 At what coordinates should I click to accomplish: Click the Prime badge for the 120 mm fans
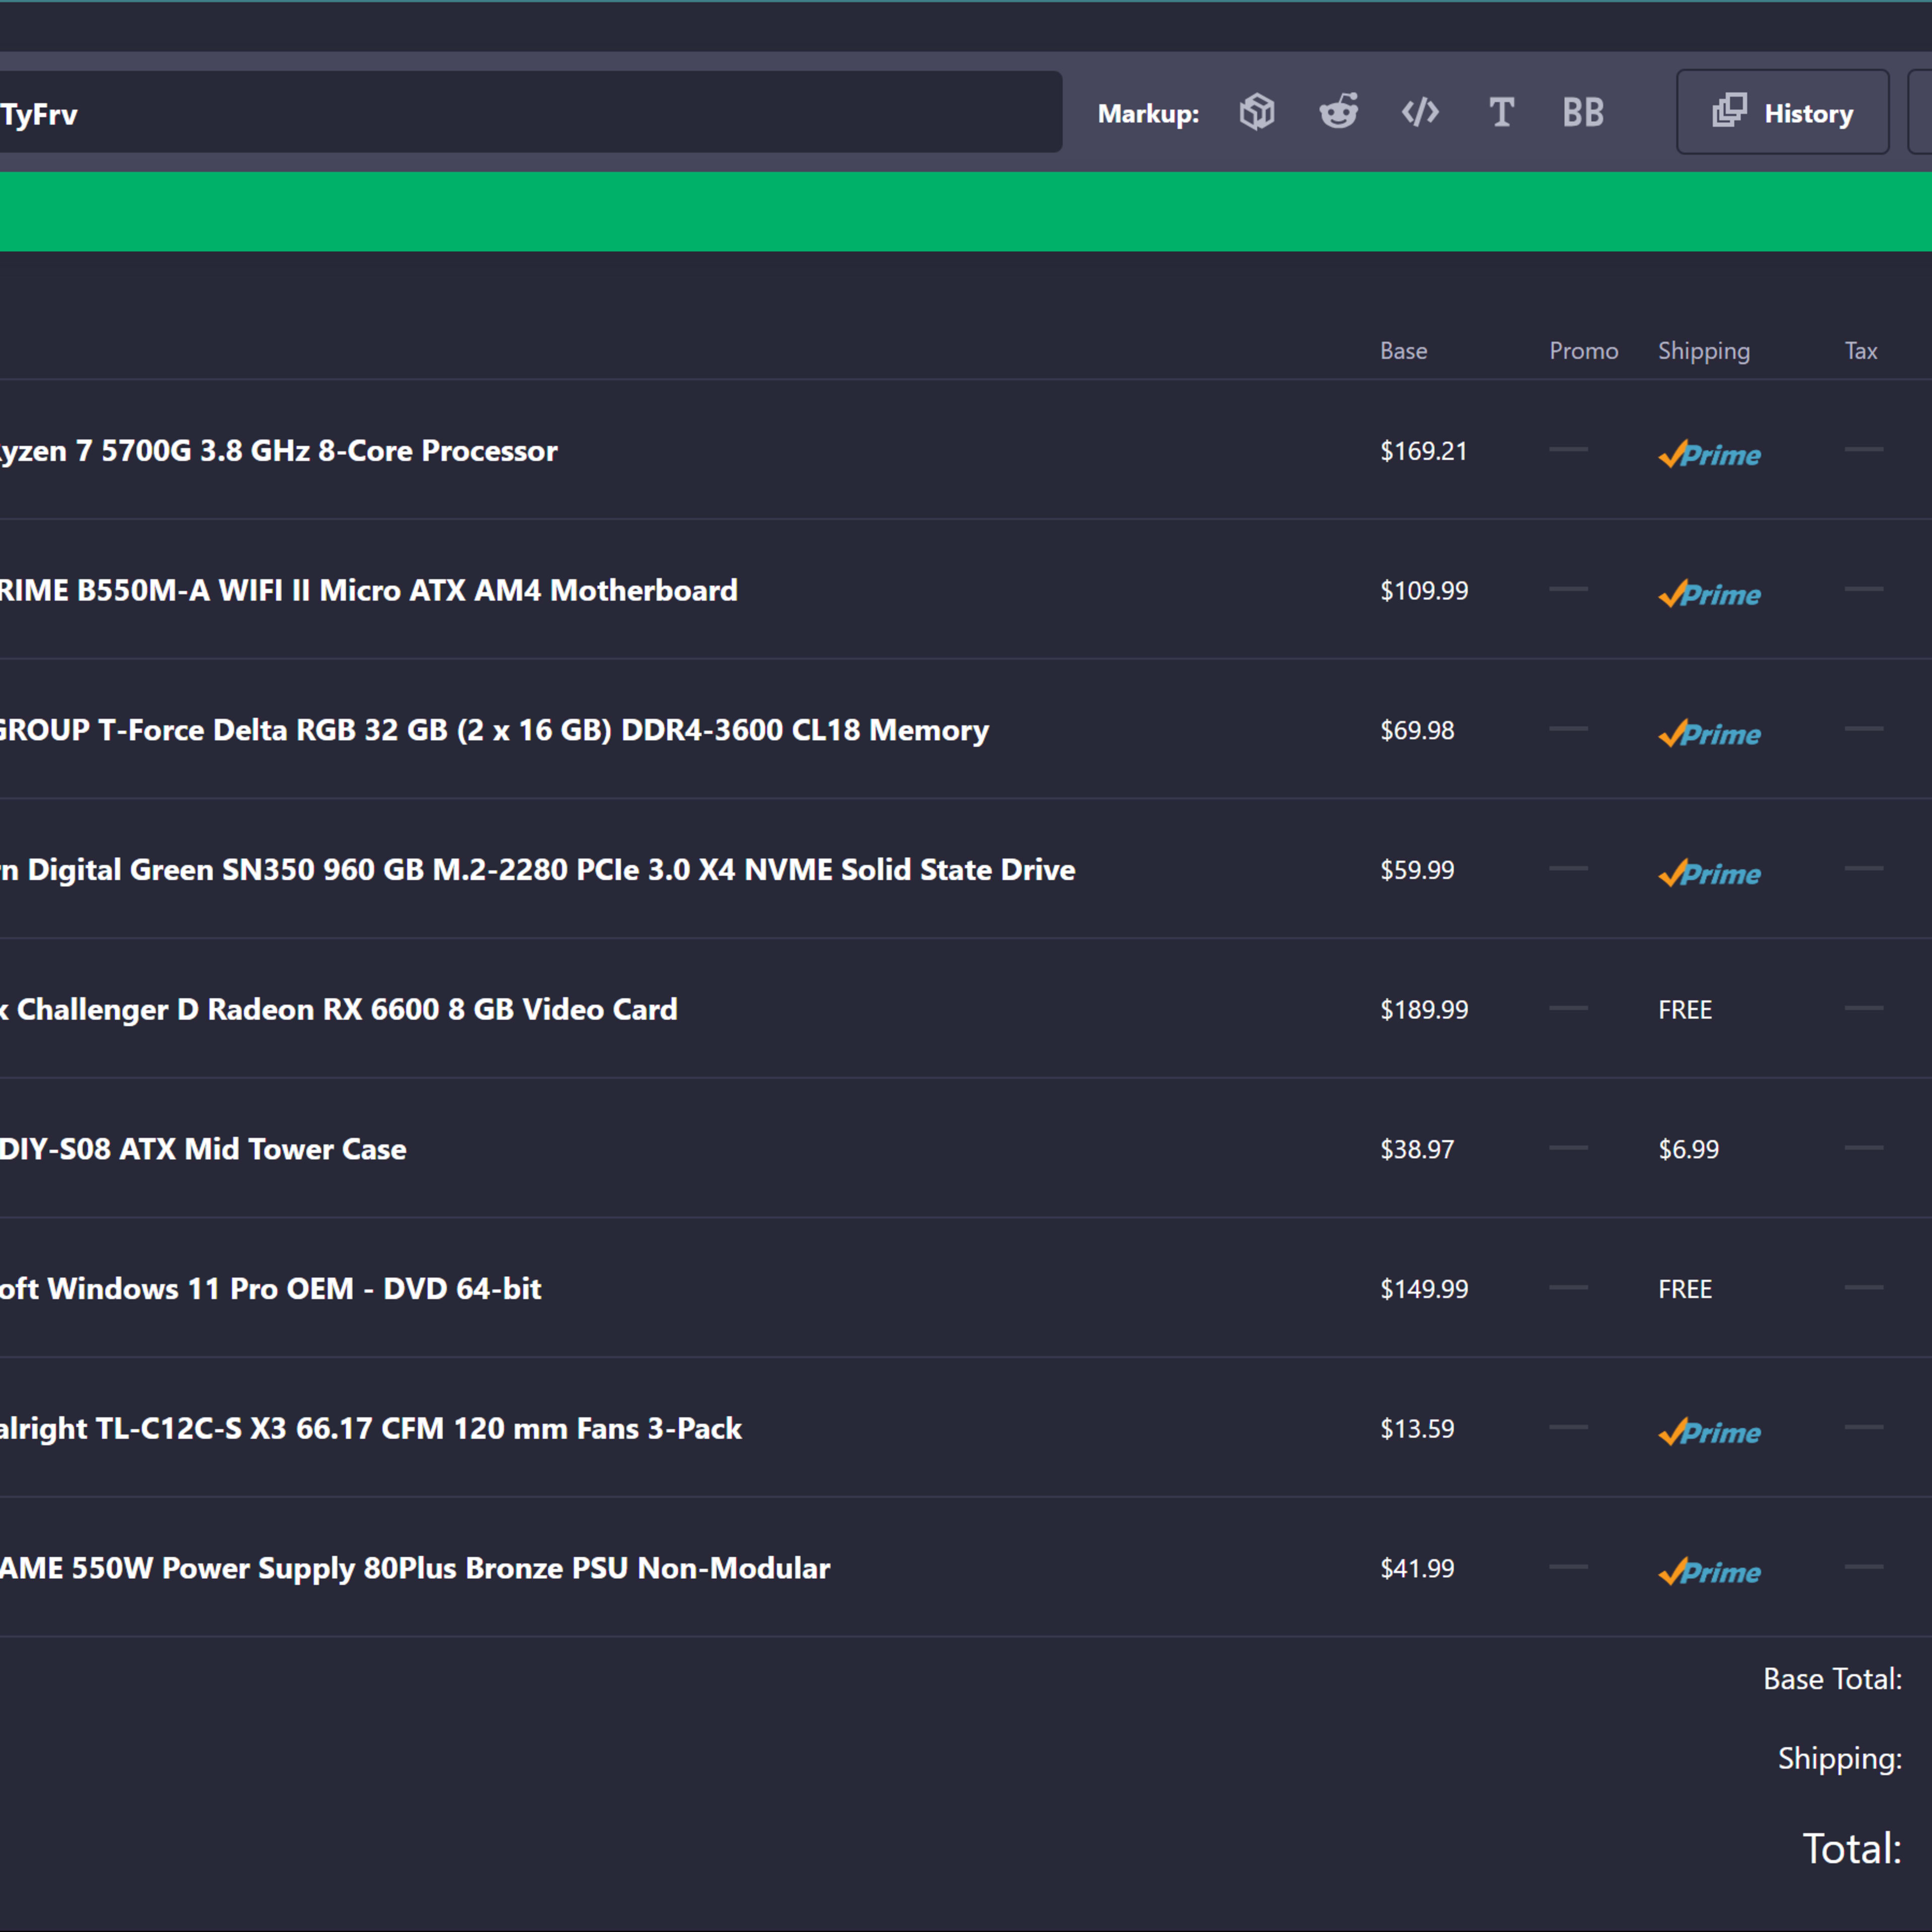pos(1709,1432)
